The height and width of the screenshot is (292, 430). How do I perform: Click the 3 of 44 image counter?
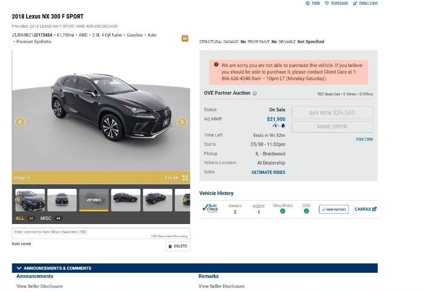coord(171,178)
